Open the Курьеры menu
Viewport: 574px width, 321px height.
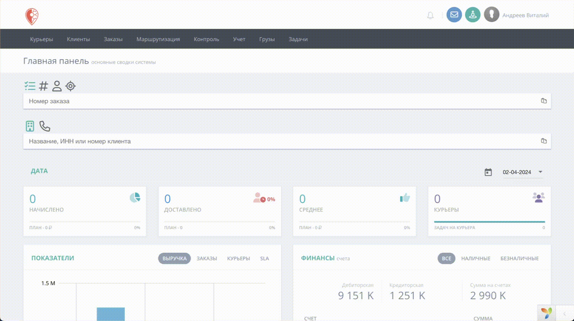tap(41, 39)
